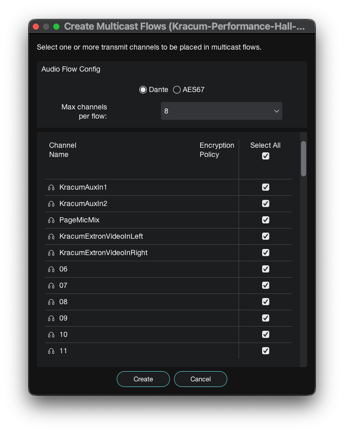This screenshot has width=344, height=433.
Task: Toggle the checkbox for channel 10
Action: 266,334
